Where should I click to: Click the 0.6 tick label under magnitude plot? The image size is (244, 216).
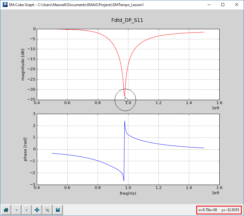[x=67, y=103]
